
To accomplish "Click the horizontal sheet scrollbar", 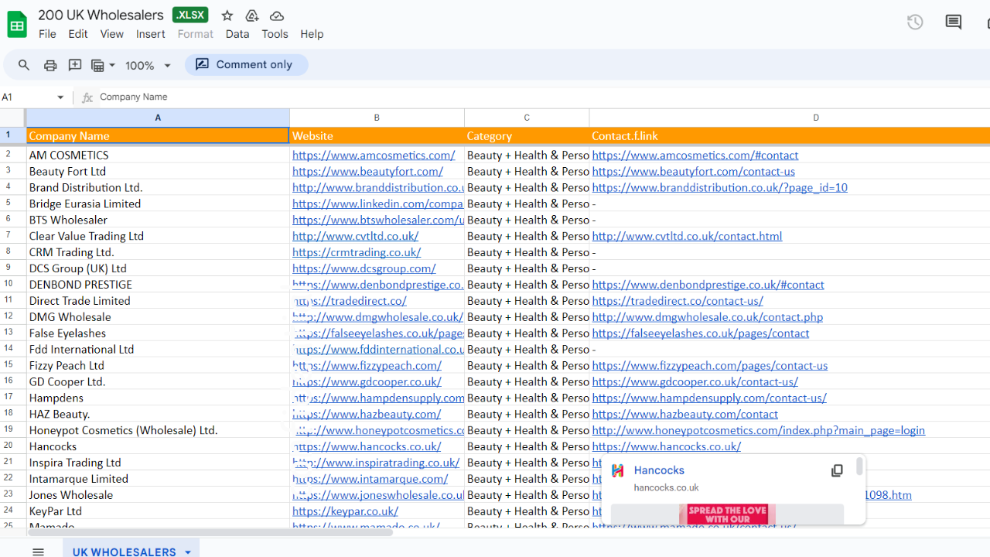I will (x=210, y=532).
